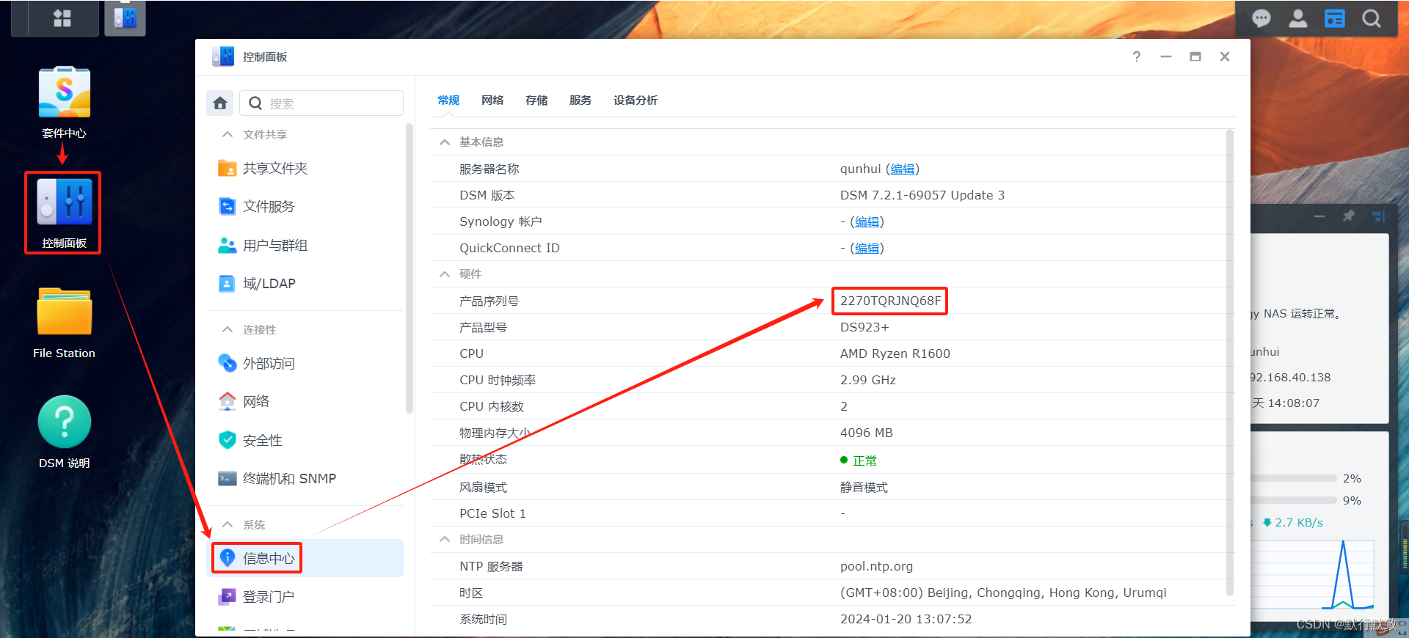Edit the Synology account (帐户) link

pos(867,222)
